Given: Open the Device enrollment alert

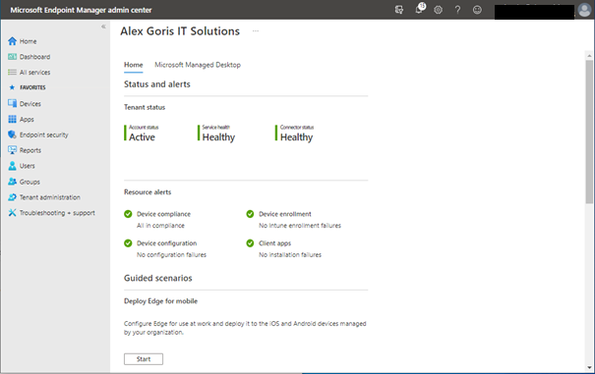Looking at the screenshot, I should point(284,214).
